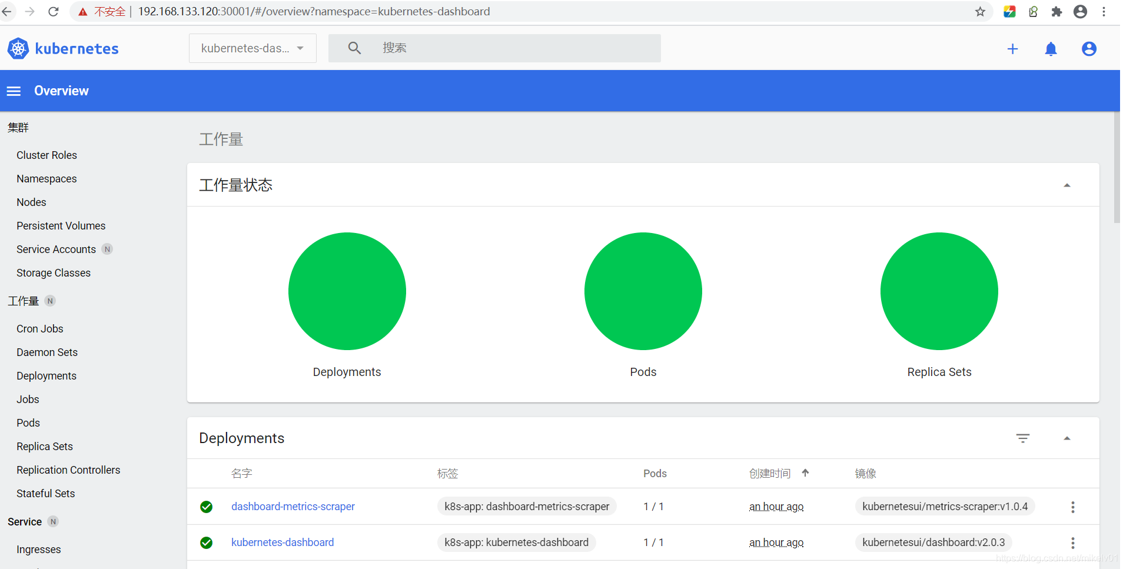
Task: Reload the browser page
Action: [54, 12]
